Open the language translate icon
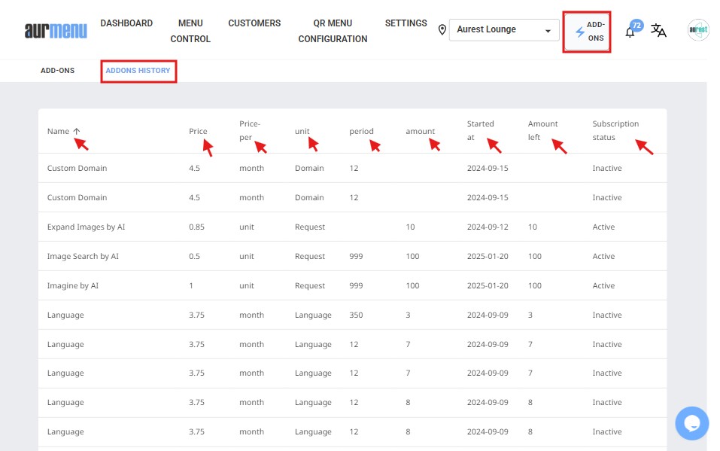This screenshot has width=720, height=451. (x=658, y=31)
